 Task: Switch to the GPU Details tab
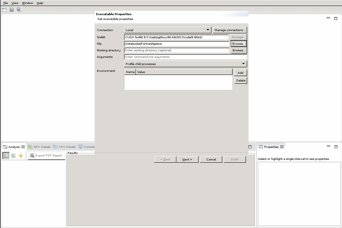(x=39, y=147)
